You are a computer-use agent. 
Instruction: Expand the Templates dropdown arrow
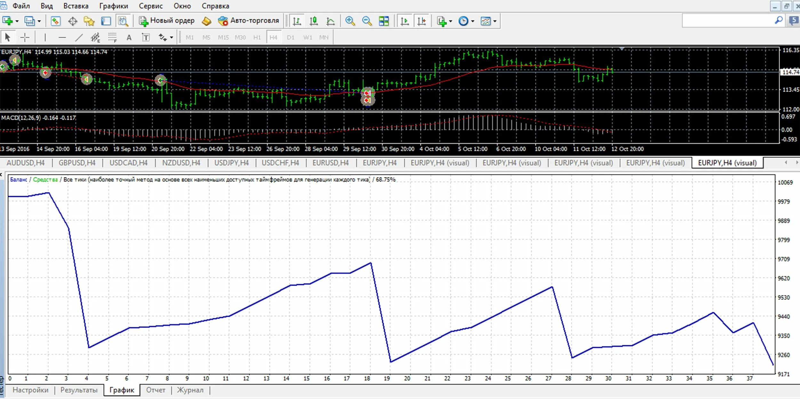pyautogui.click(x=495, y=21)
